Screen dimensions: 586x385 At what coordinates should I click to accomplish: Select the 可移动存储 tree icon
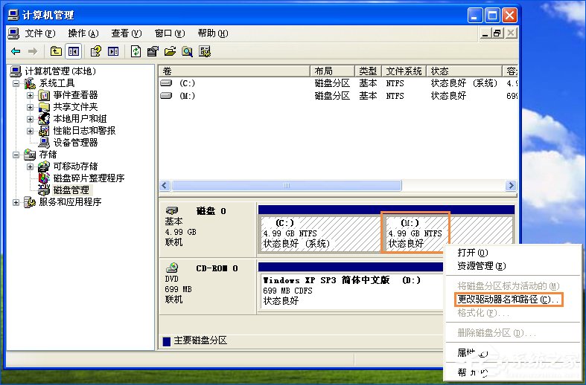coord(44,166)
